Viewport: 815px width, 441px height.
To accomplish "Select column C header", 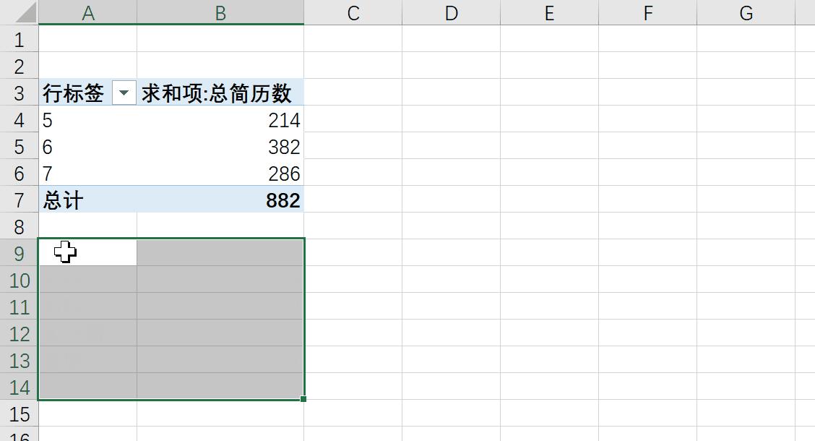I will click(x=353, y=12).
